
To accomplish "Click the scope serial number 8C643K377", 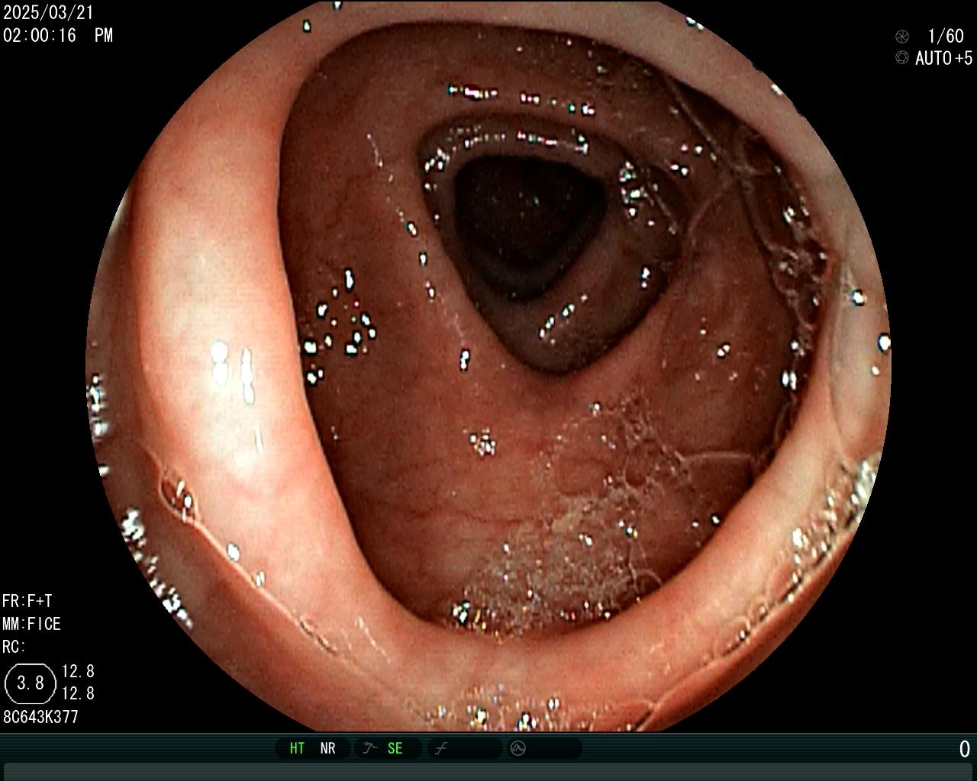I will 40,717.
